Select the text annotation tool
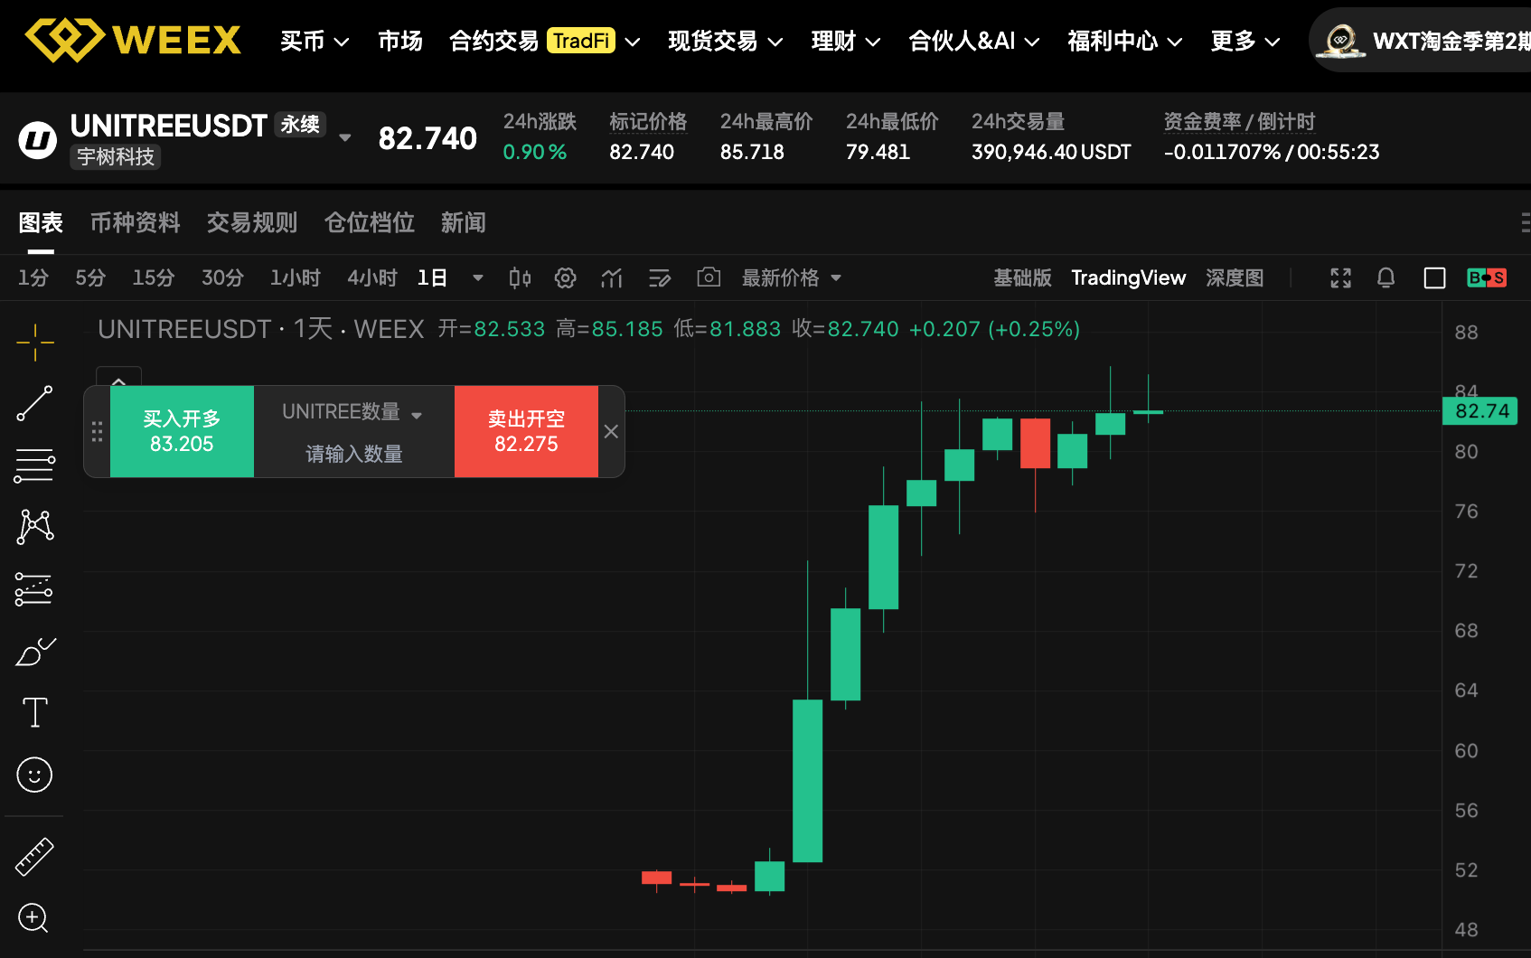This screenshot has height=958, width=1531. pyautogui.click(x=35, y=712)
